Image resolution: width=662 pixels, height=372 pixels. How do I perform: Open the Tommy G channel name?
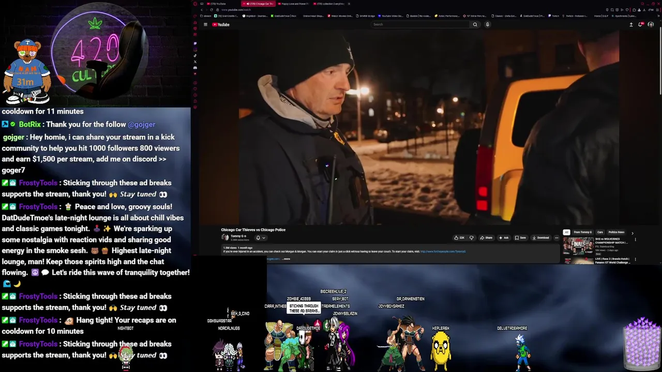tap(237, 236)
